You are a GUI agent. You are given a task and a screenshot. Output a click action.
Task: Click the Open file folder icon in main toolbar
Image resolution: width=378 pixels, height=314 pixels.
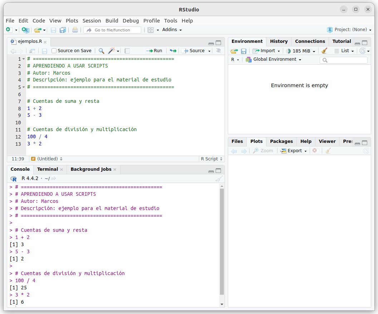click(38, 30)
